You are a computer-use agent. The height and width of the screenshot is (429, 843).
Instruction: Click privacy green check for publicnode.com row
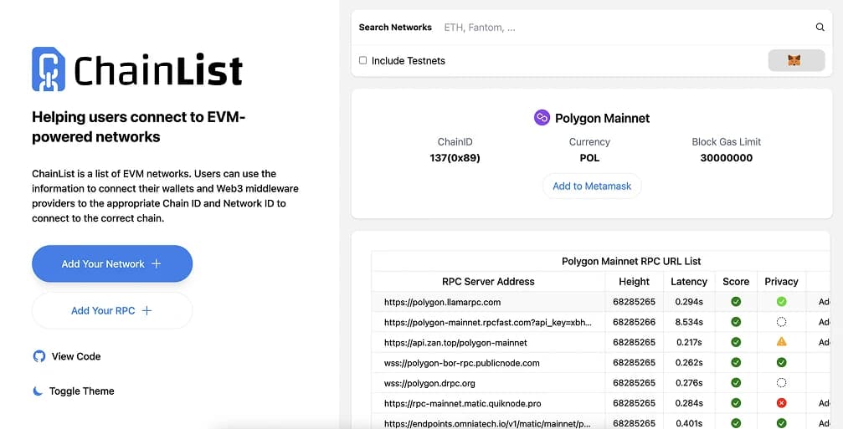point(781,362)
